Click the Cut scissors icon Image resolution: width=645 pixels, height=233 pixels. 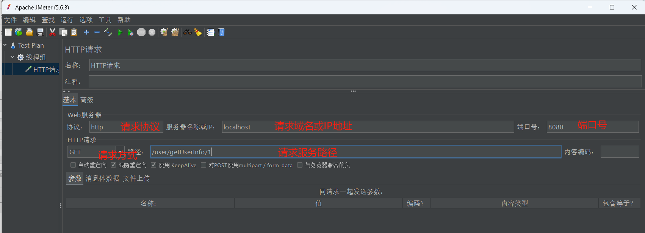[x=52, y=32]
